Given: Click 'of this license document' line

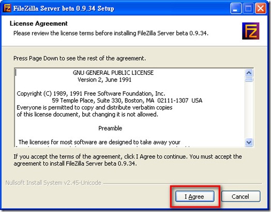Looking at the screenshot, I should (x=87, y=115).
